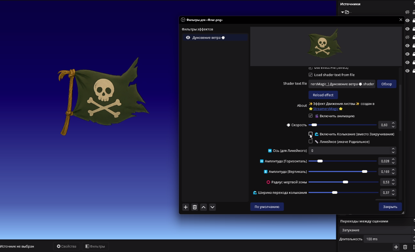415x252 pixels.
Task: Uncheck Load shader text from file
Action: (x=310, y=75)
